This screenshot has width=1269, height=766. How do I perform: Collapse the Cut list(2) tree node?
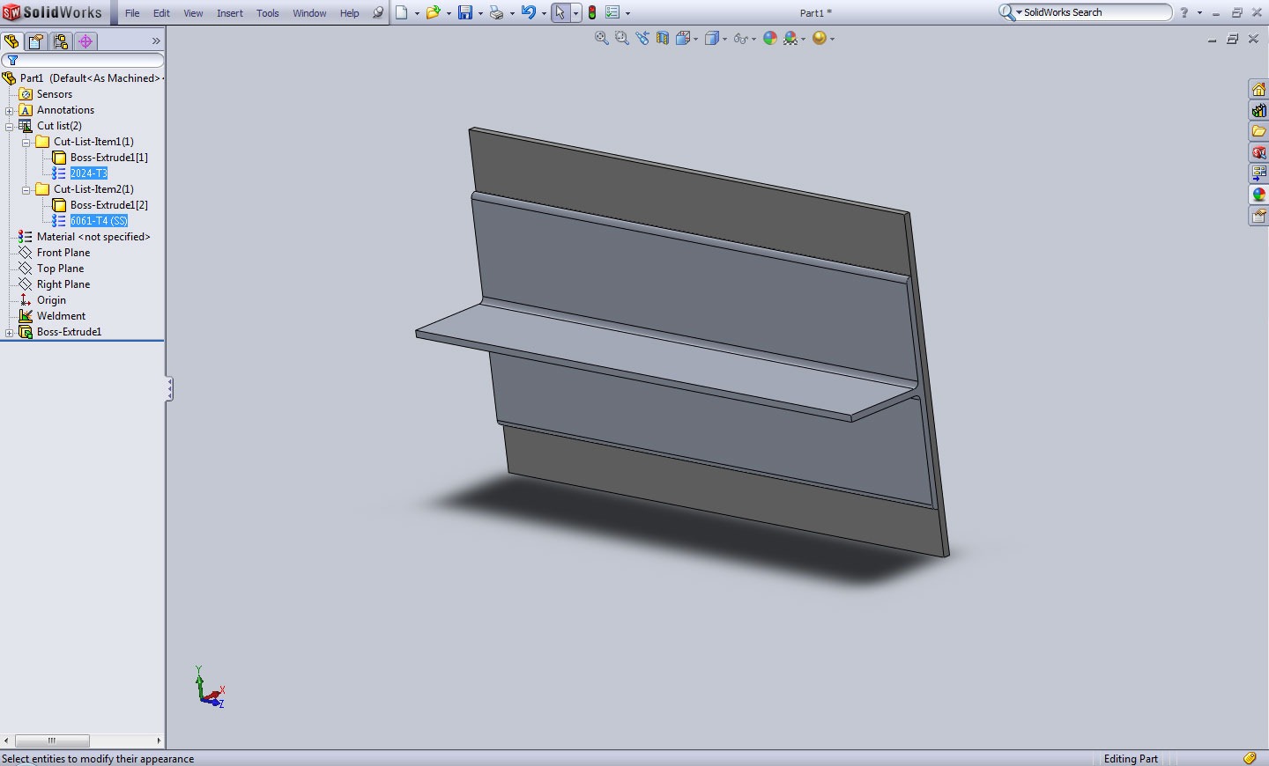pos(10,126)
